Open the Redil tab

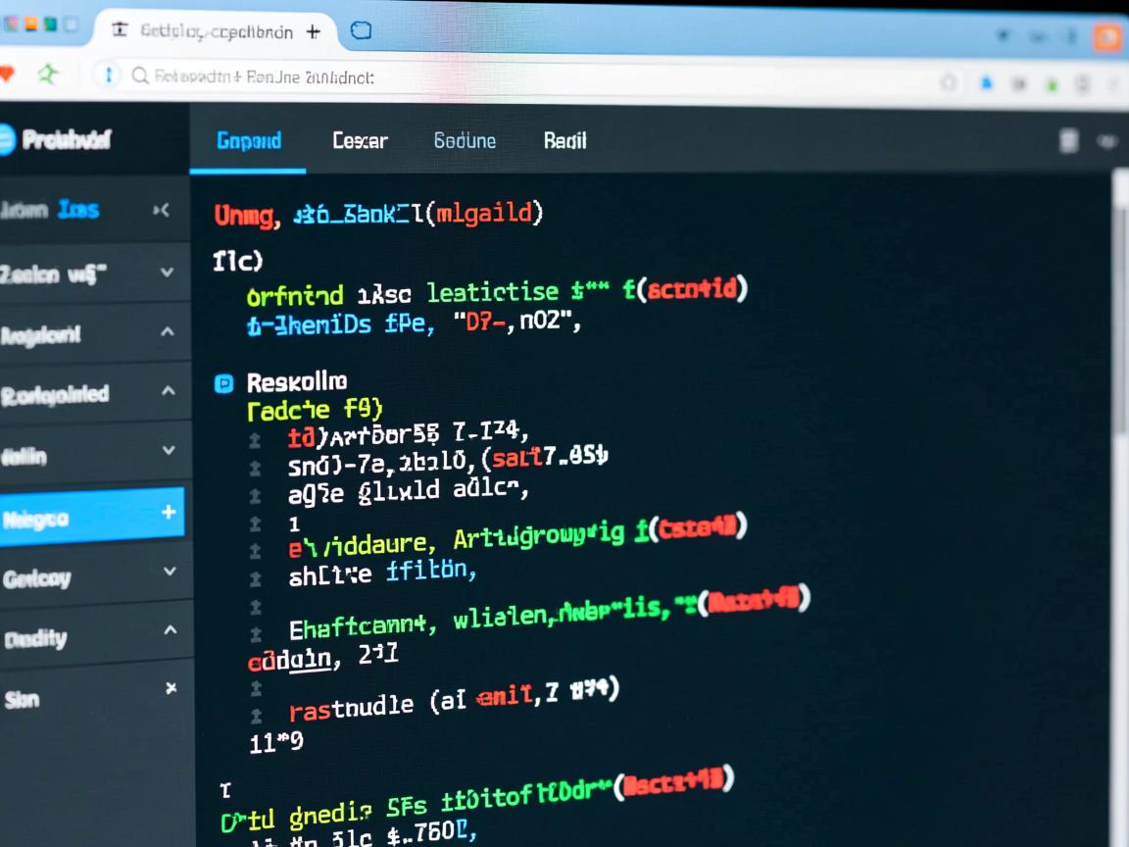[564, 141]
